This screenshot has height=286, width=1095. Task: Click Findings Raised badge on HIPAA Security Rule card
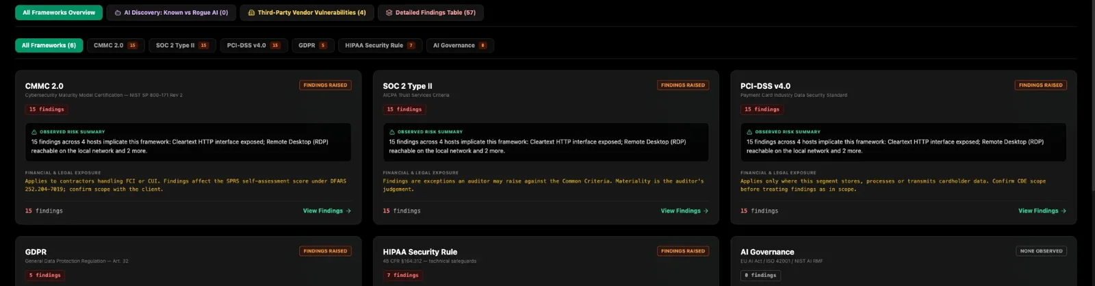click(x=683, y=251)
